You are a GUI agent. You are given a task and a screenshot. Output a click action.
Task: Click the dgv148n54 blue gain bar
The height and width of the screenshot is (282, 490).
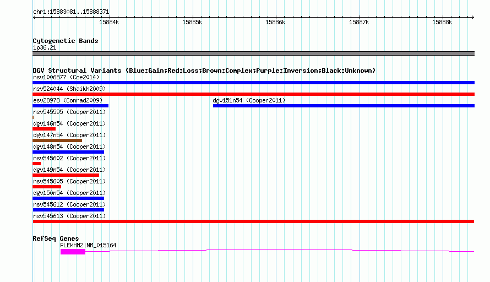pyautogui.click(x=68, y=152)
